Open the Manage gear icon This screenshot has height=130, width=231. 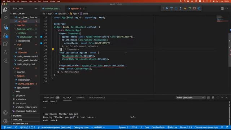coord(5,121)
